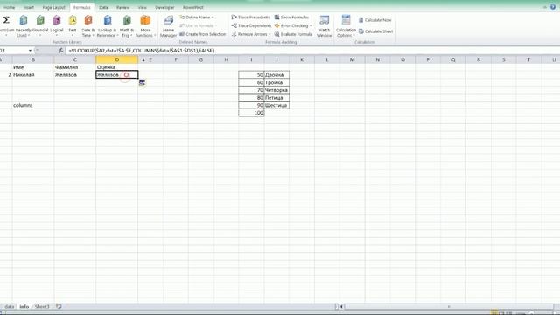Click Evaluate Formula
This screenshot has width=560, height=315.
point(293,34)
